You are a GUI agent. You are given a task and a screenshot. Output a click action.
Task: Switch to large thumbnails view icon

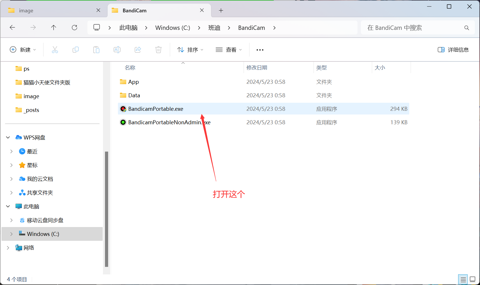(473, 279)
